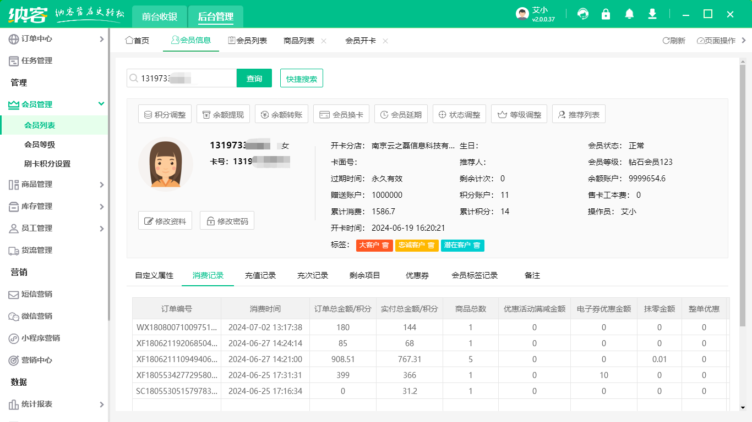752x422 pixels.
Task: Delete the 大客户 tag via its trash icon
Action: pos(385,246)
